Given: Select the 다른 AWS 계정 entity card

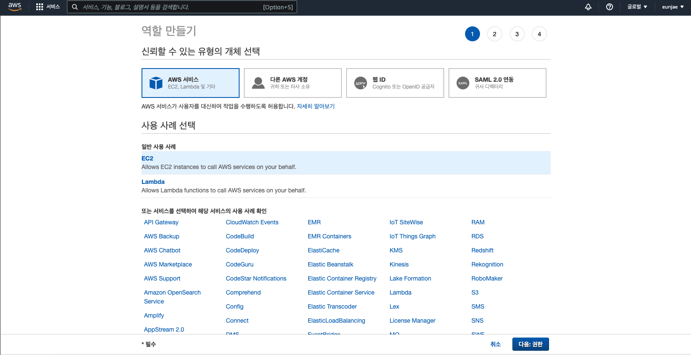Looking at the screenshot, I should pyautogui.click(x=293, y=83).
